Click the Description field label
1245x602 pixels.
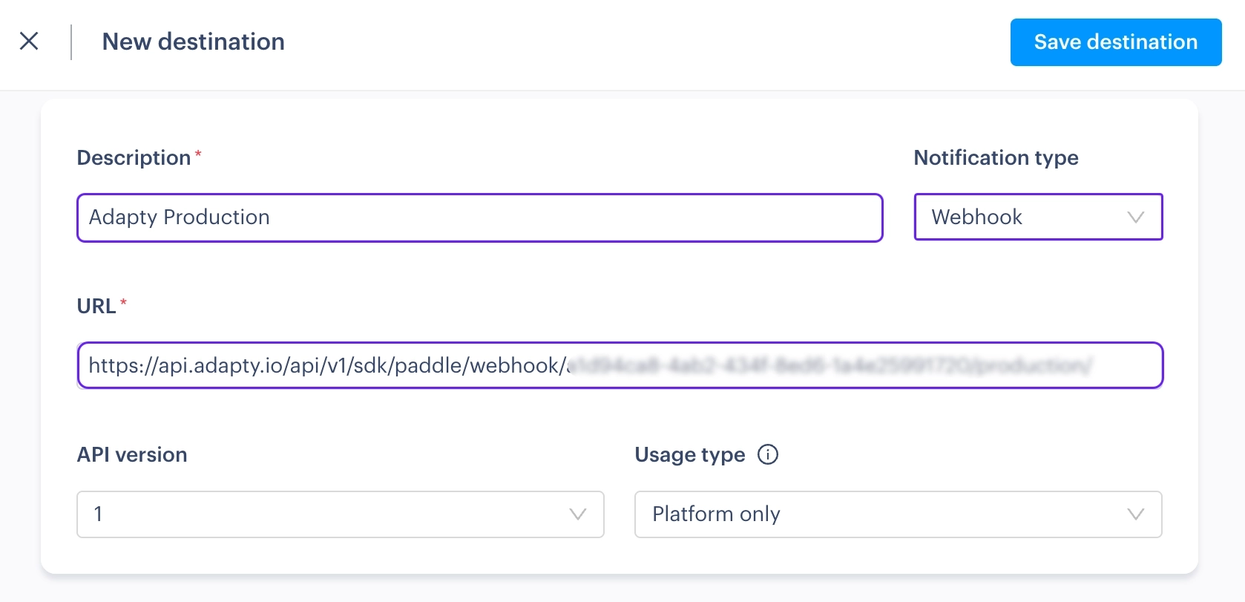134,157
